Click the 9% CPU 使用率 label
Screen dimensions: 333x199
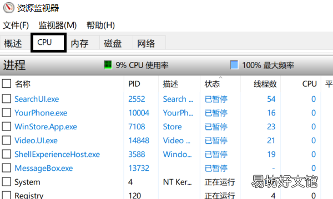(142, 65)
